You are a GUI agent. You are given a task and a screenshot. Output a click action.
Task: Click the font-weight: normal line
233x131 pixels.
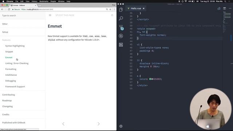(x=153, y=35)
